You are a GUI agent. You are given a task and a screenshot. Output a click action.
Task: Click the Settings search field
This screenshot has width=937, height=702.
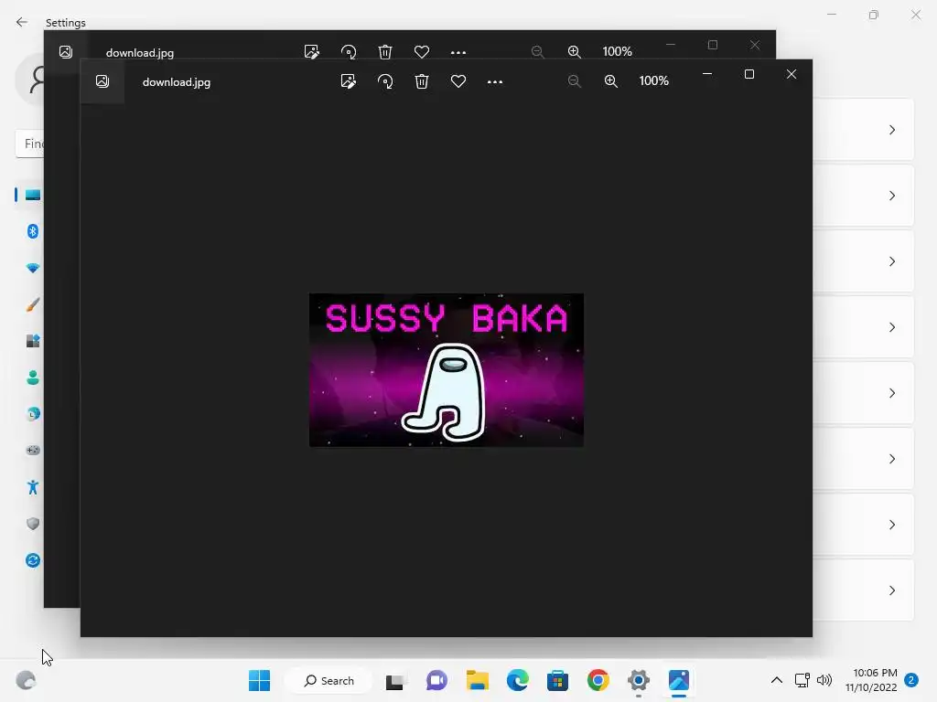30,144
